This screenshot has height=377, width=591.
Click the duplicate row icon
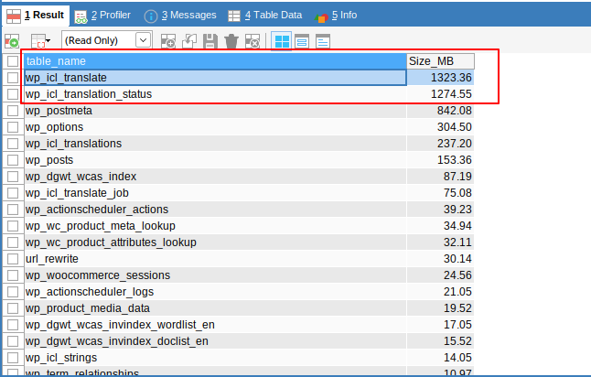tap(189, 40)
